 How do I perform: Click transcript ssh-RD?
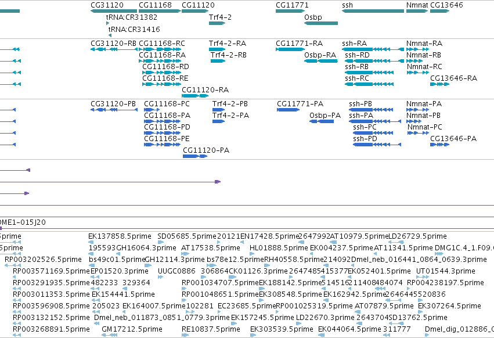point(357,55)
